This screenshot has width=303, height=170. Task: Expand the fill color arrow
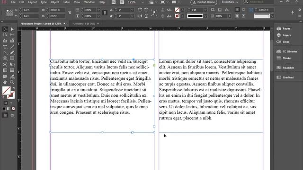tap(182, 9)
